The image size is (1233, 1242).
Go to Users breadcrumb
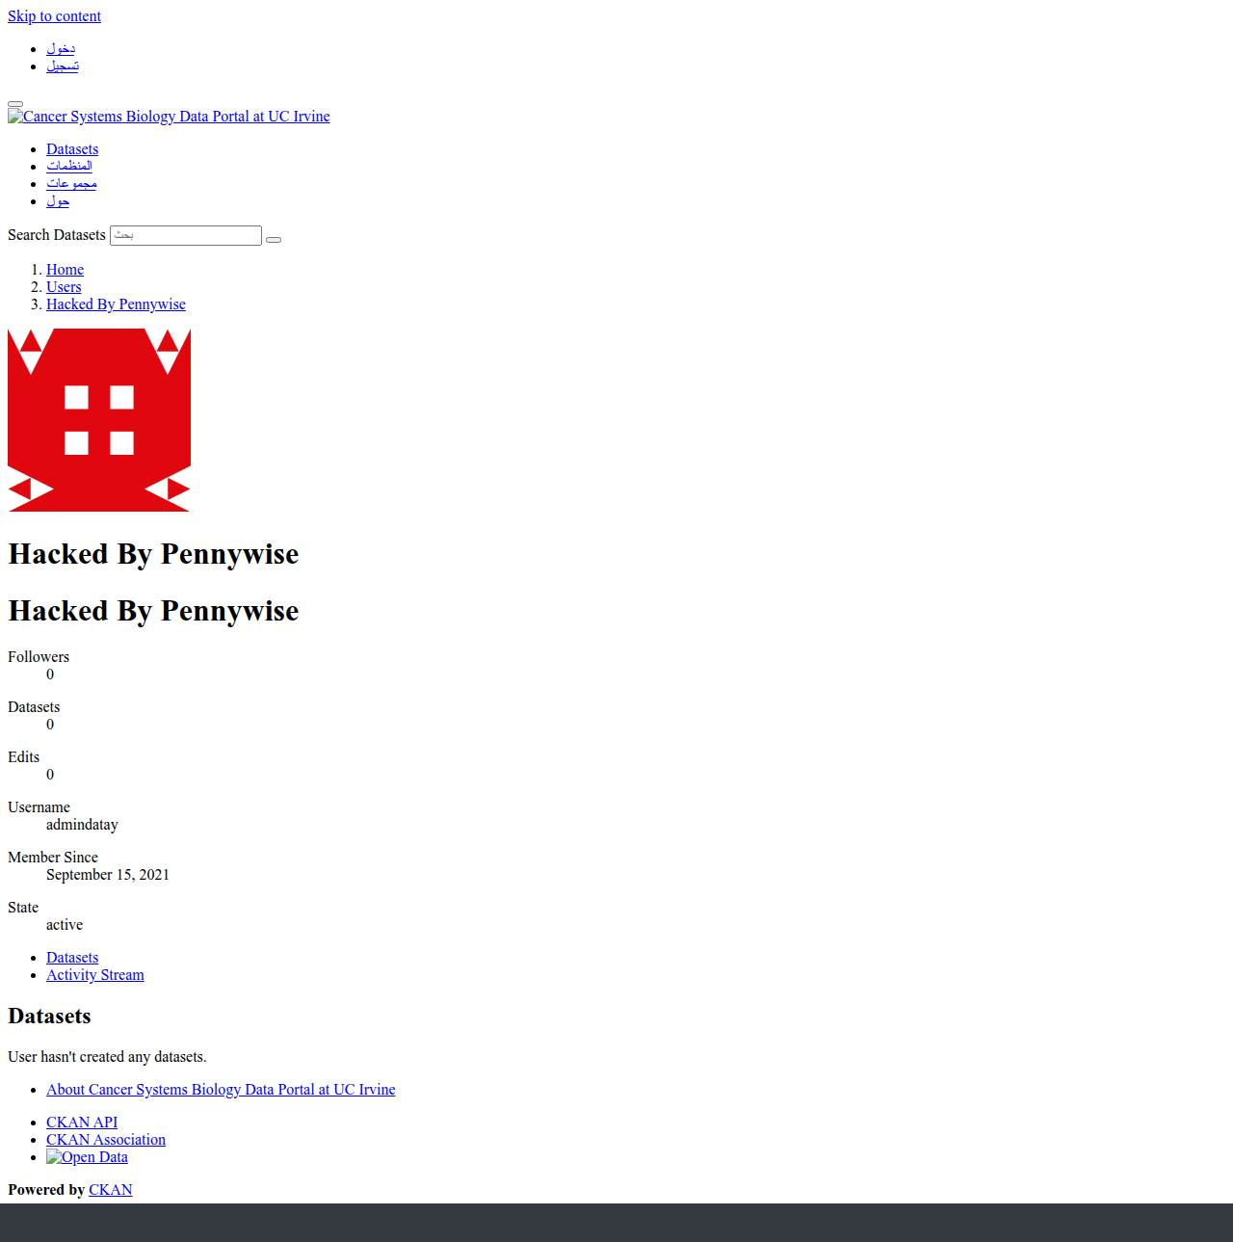[x=64, y=287]
